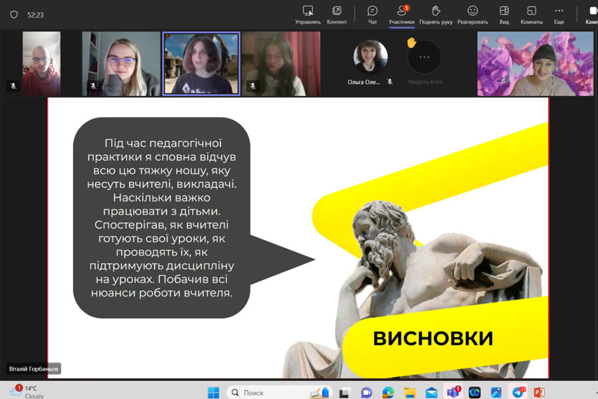The height and width of the screenshot is (399, 598).
Task: Expand the overflow participants tile with three dots
Action: click(x=424, y=57)
